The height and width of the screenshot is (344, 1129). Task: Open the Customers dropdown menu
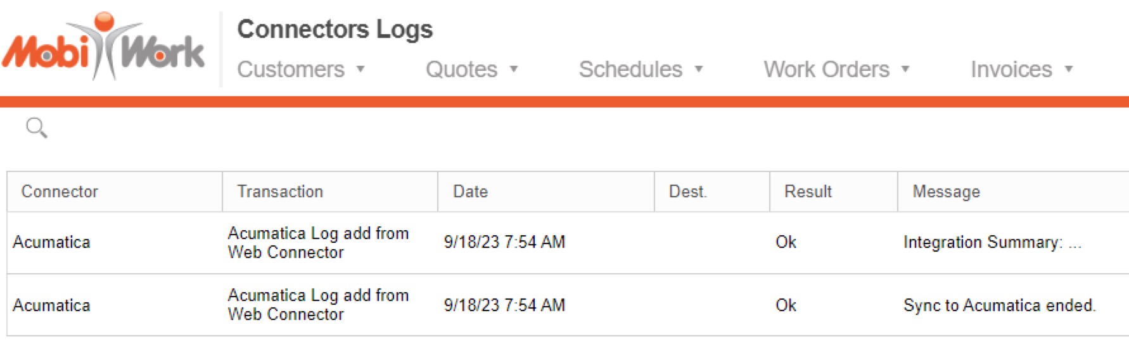coord(300,69)
